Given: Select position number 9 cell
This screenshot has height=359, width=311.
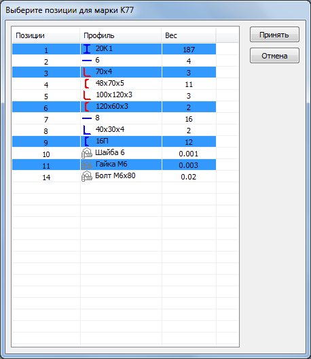Looking at the screenshot, I should (x=46, y=141).
